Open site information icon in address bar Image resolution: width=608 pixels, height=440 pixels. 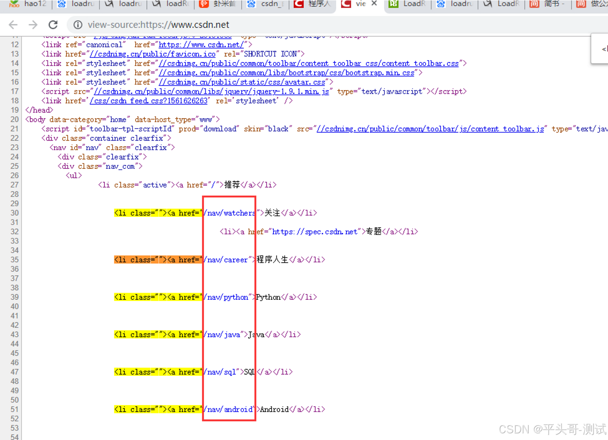78,25
